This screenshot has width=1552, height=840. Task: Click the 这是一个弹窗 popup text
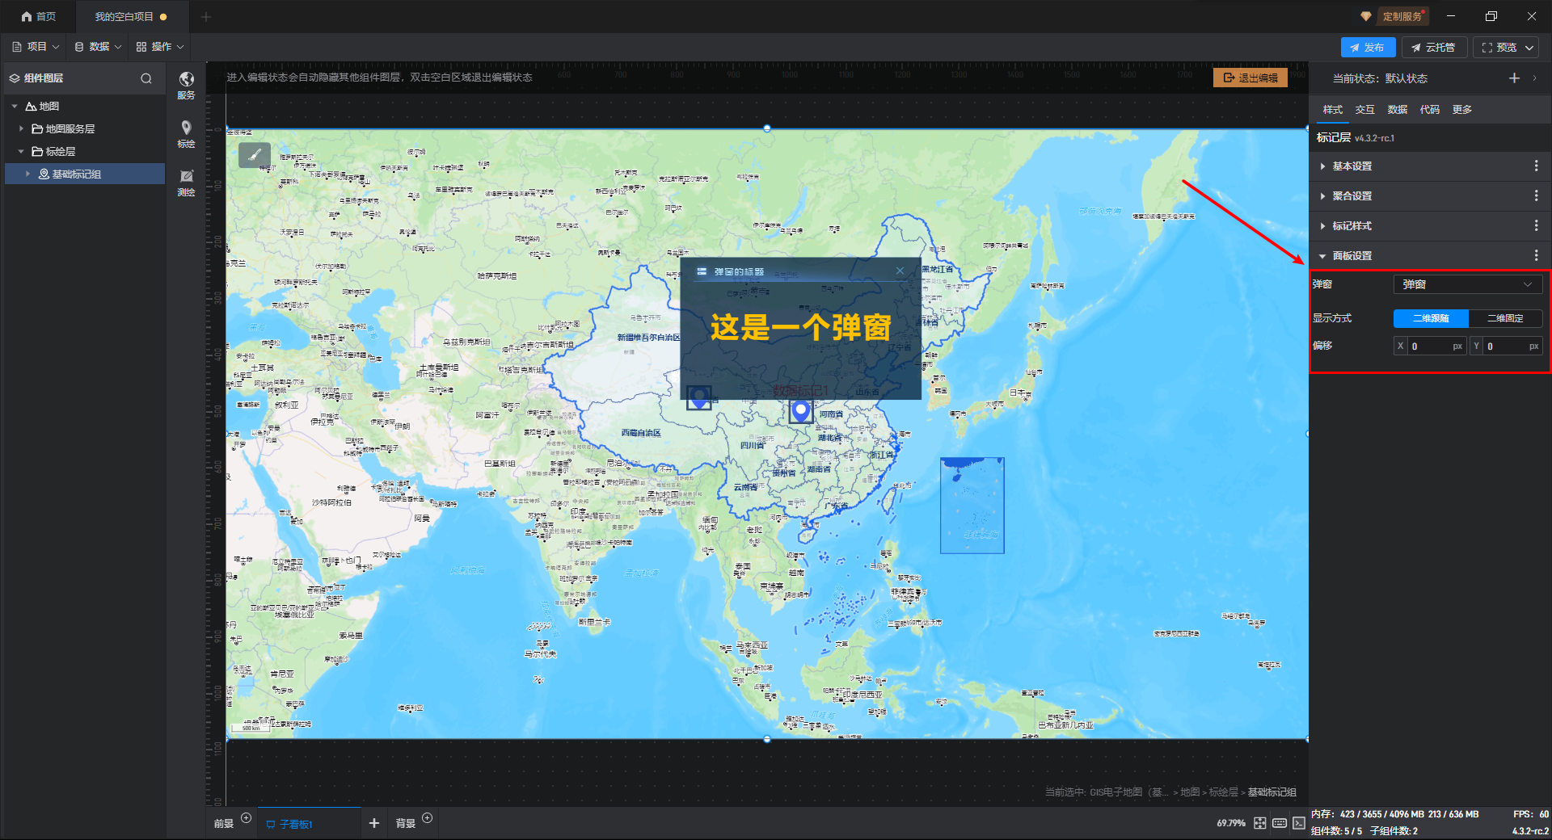800,327
